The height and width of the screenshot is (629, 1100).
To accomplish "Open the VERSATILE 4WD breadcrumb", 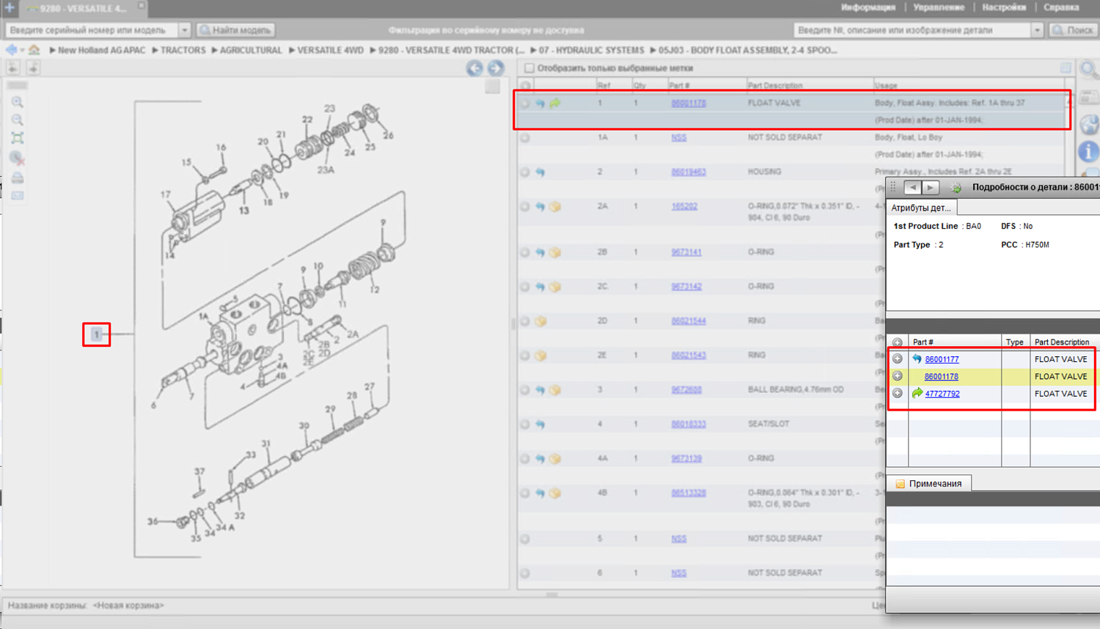I will coord(330,50).
